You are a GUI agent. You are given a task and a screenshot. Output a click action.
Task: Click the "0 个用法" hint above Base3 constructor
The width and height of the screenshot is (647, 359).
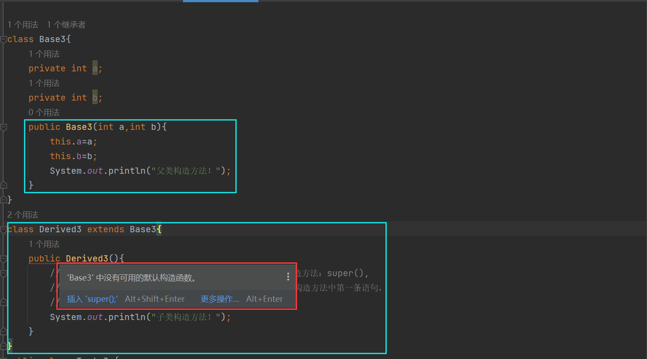[44, 113]
